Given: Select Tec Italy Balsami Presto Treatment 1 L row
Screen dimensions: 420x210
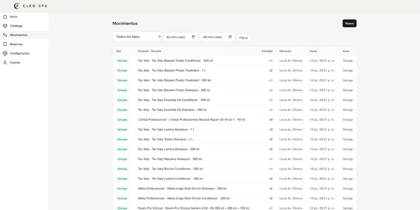Looking at the screenshot, I should coord(235,71).
